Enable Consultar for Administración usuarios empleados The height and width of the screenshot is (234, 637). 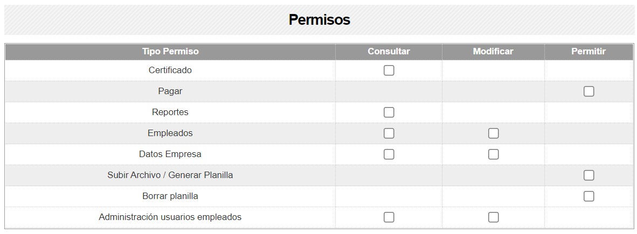(389, 217)
